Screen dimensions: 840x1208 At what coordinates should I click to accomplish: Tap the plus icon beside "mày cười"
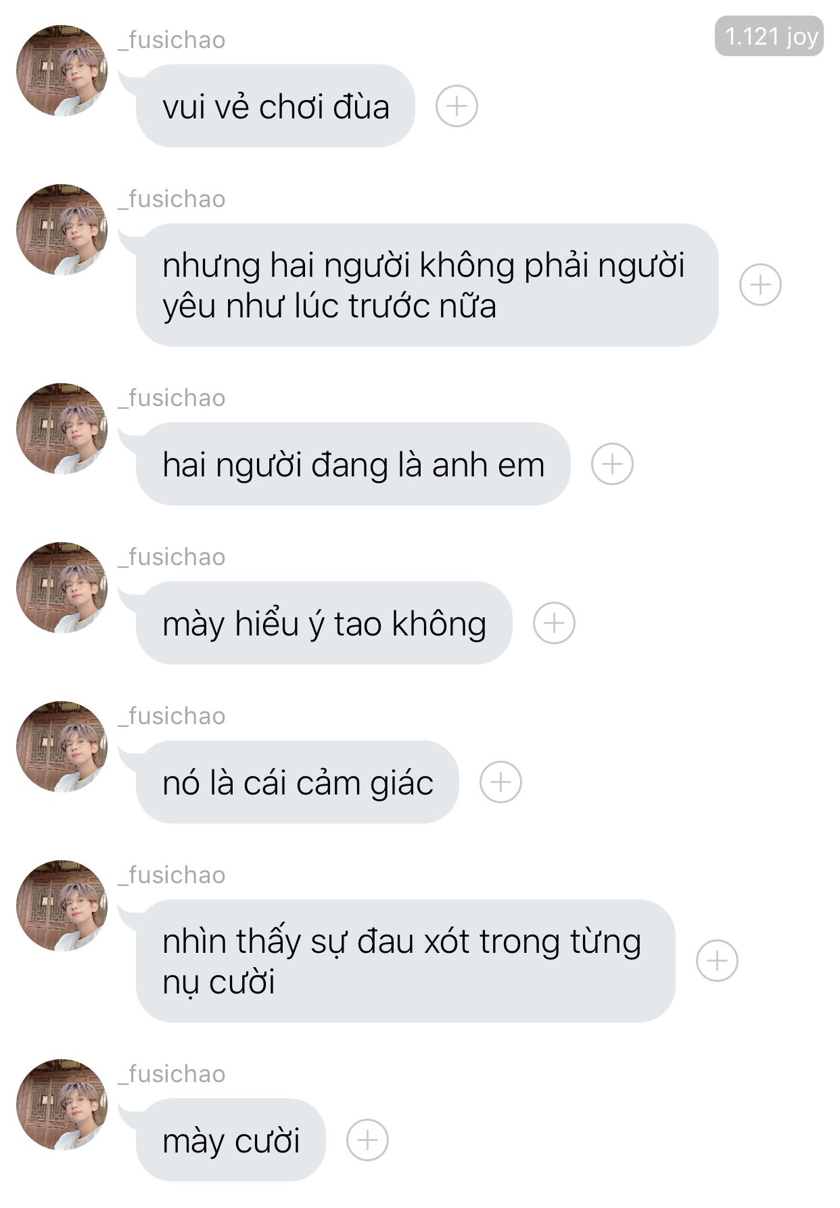coord(367,1140)
